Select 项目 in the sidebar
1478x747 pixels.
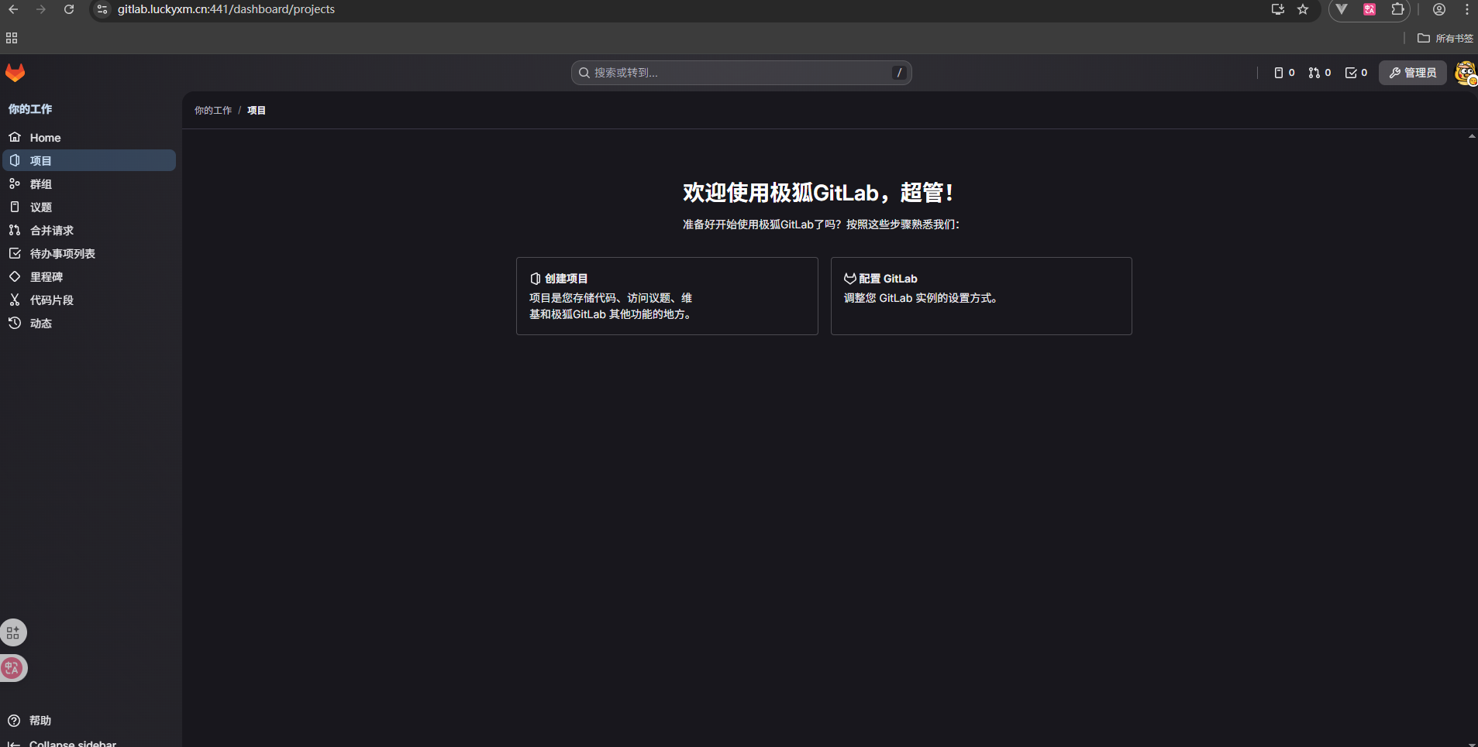89,160
